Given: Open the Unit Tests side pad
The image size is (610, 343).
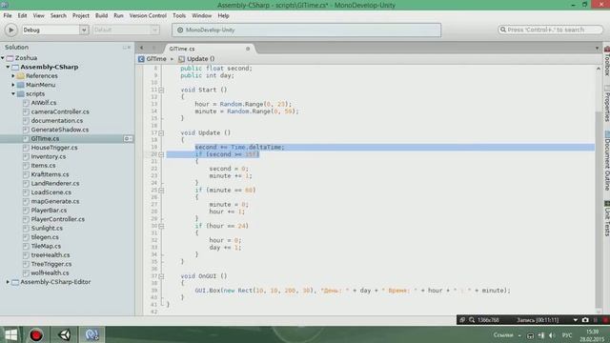Looking at the screenshot, I should coord(606,218).
